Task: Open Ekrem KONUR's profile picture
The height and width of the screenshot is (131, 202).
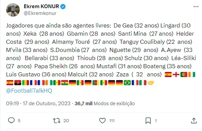Action: pos(13,10)
